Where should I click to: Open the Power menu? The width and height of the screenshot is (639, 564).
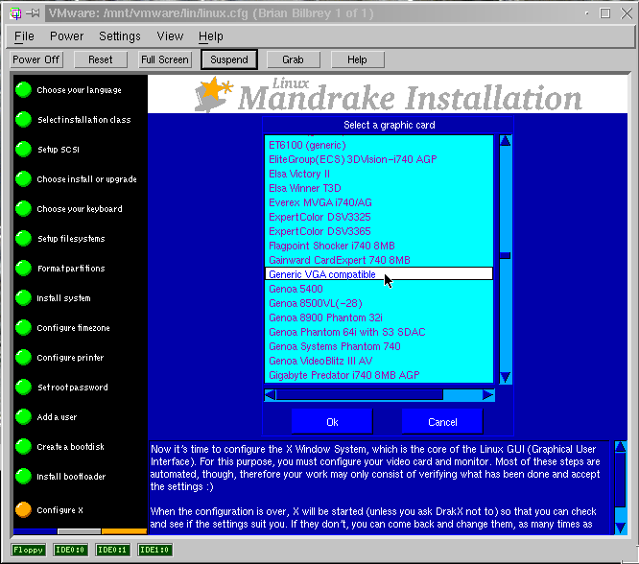(67, 36)
